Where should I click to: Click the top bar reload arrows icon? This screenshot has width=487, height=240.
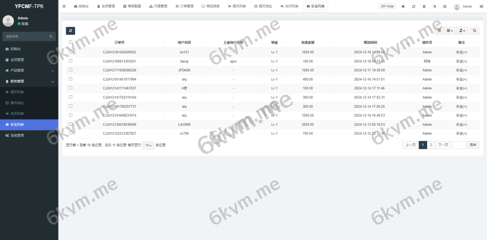click(413, 7)
